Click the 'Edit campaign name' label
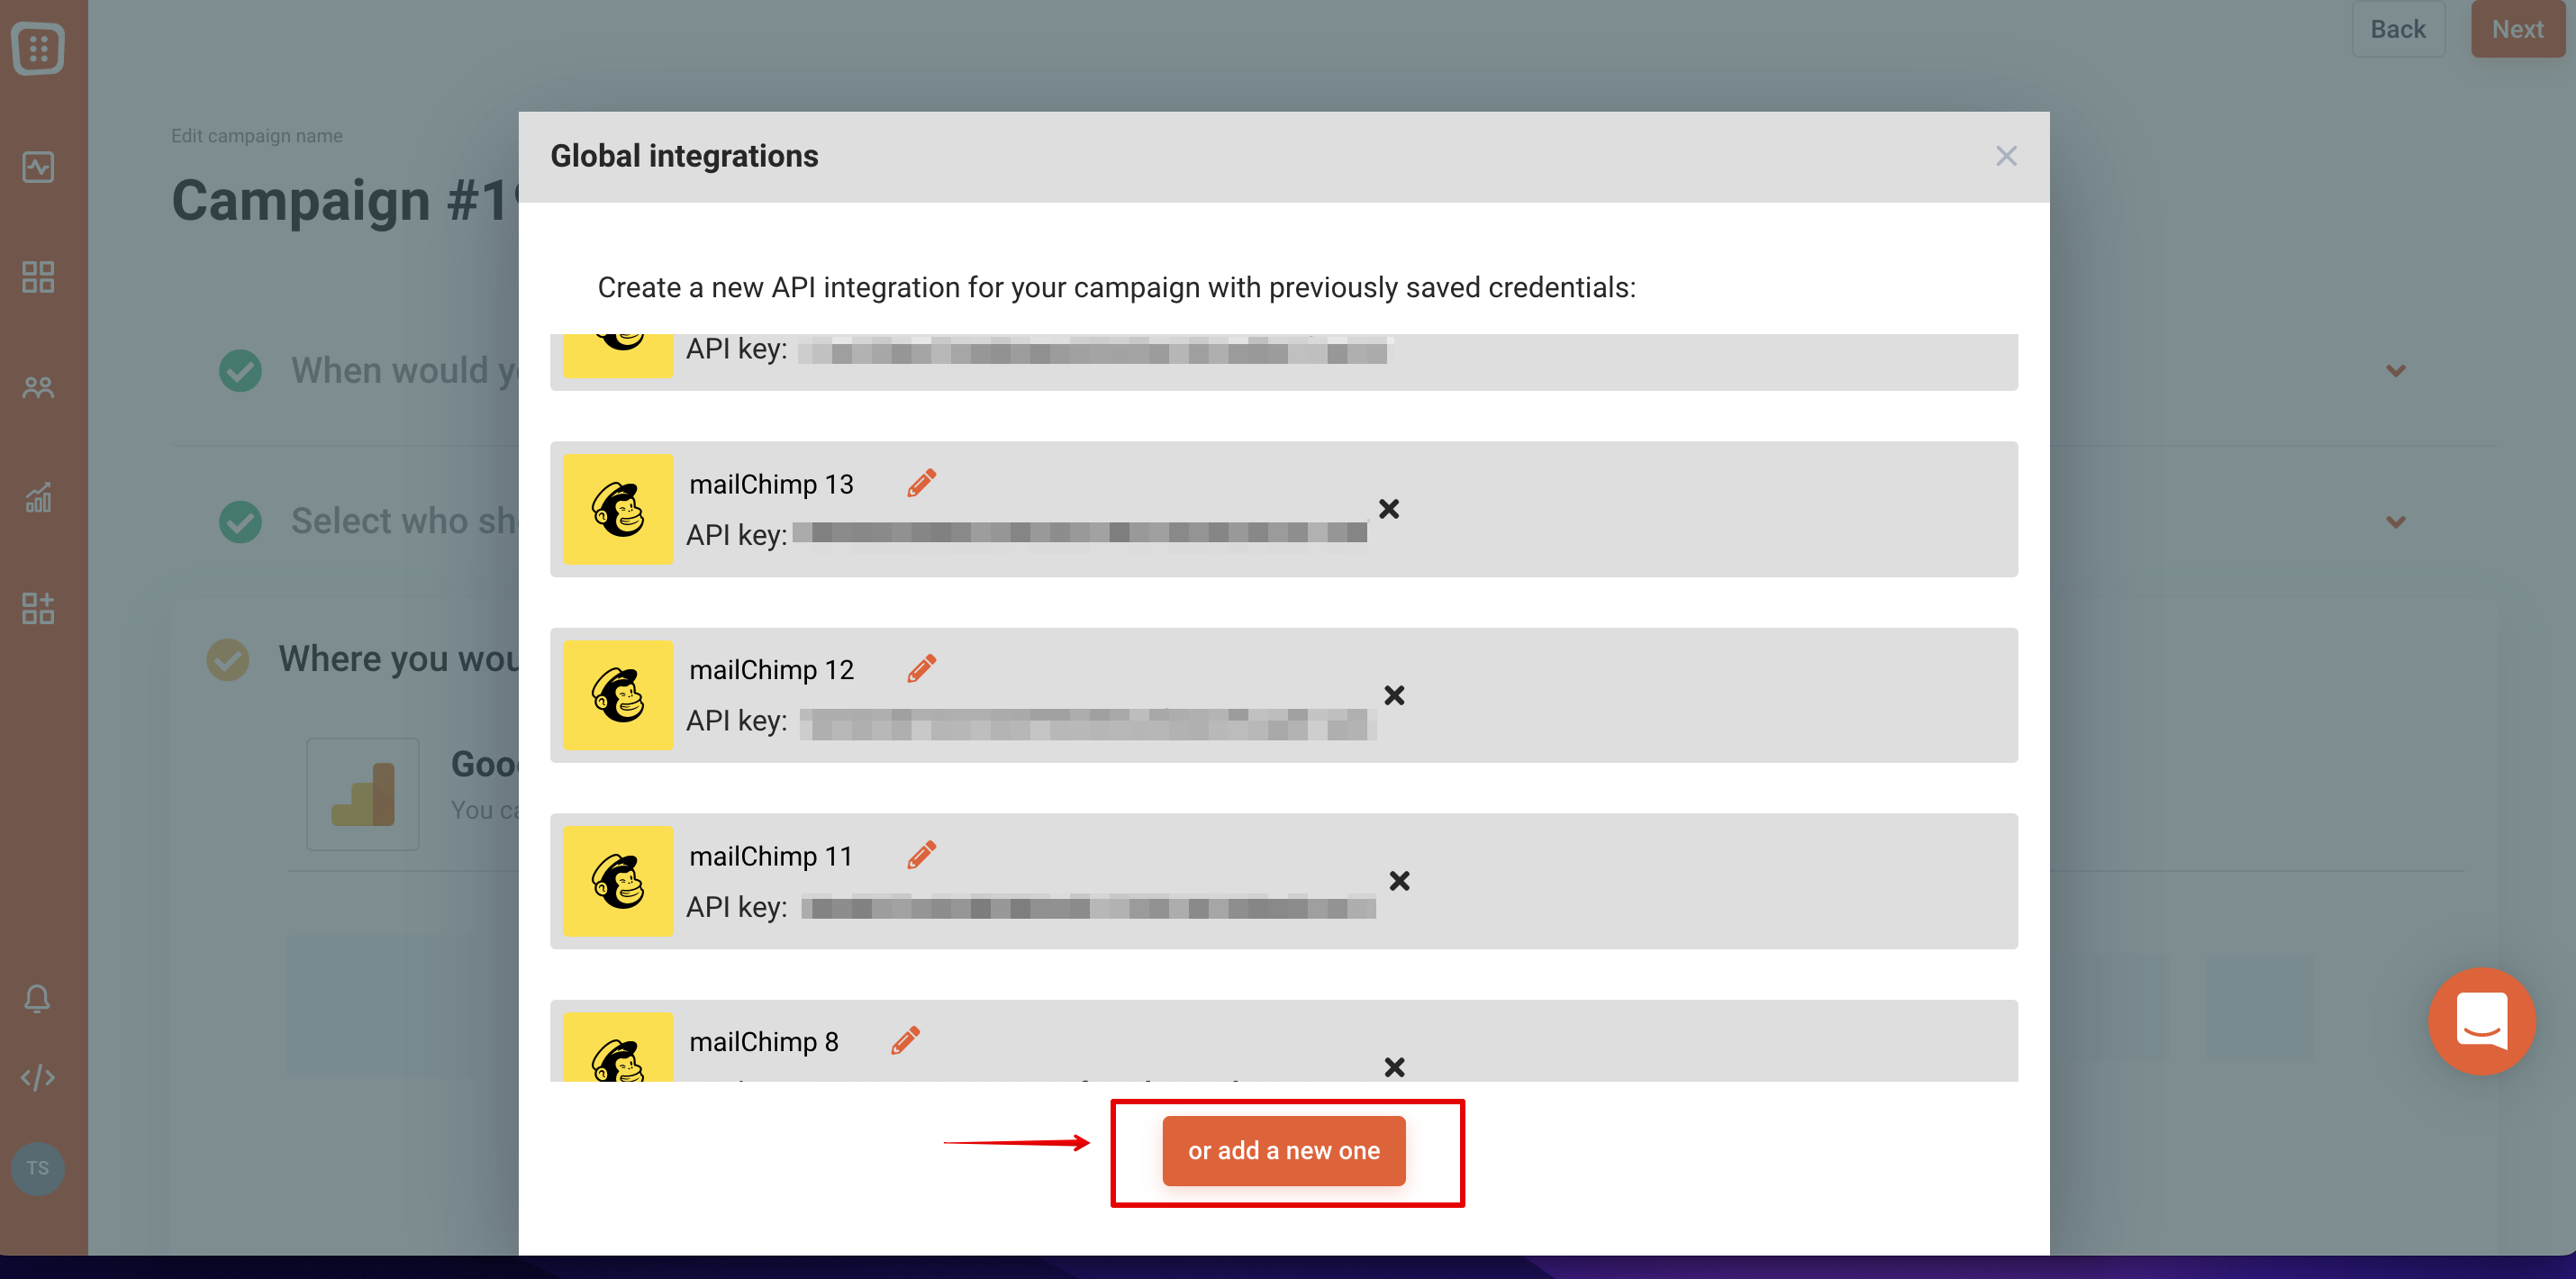 pyautogui.click(x=257, y=136)
